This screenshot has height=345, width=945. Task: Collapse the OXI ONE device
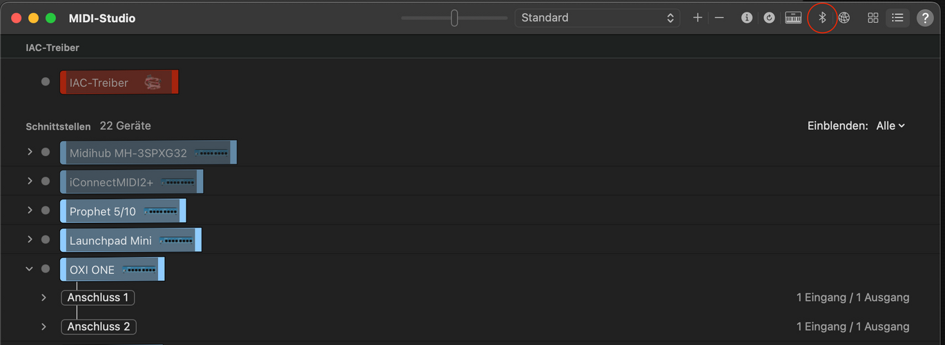[30, 269]
